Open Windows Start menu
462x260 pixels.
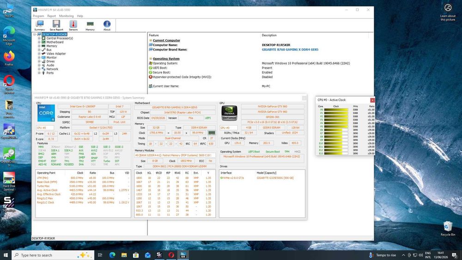[x=6, y=255]
